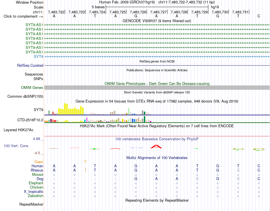
Task: Open Short Genetic Variants dbSNP title
Action: click(x=157, y=92)
